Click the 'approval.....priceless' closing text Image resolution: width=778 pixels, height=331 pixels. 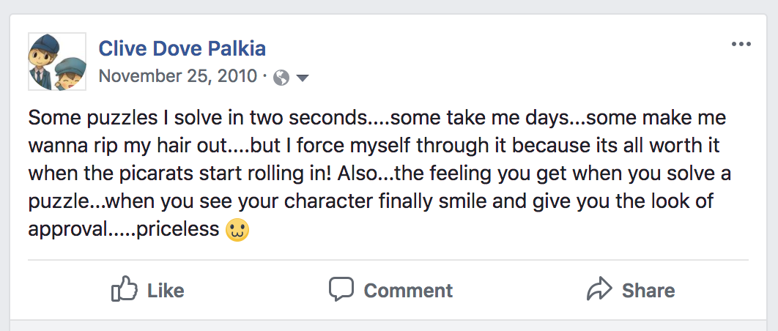point(123,229)
